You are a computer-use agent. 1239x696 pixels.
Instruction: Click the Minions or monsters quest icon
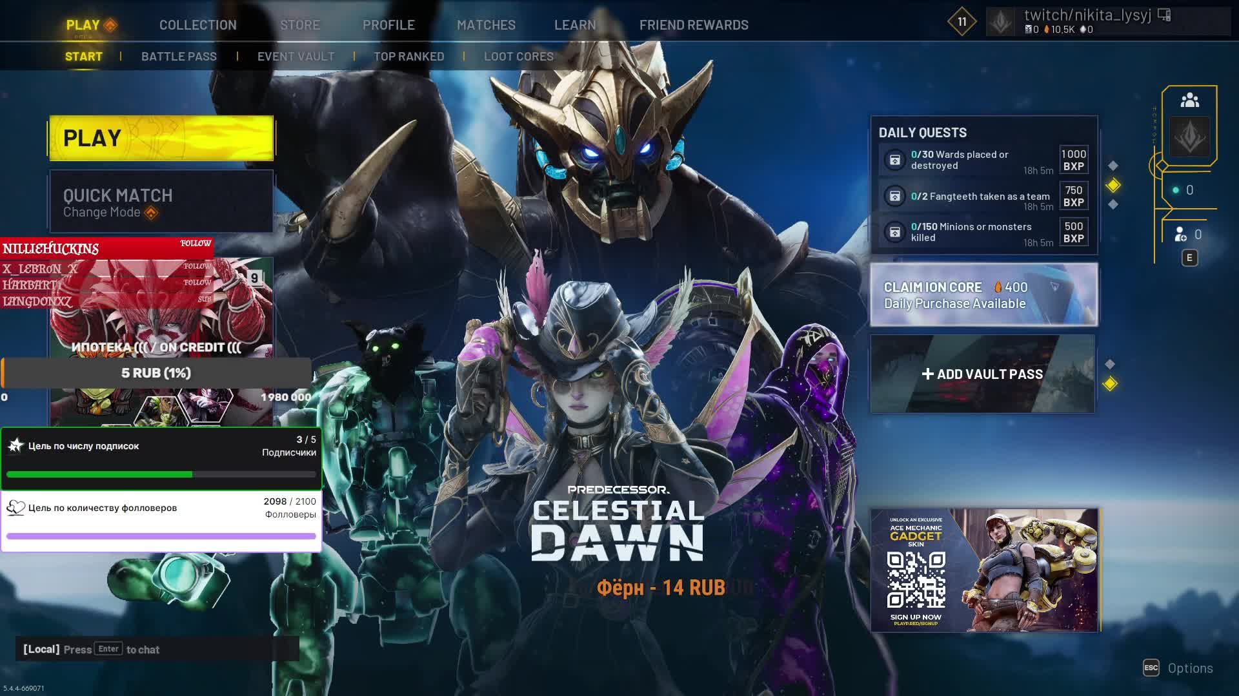pos(895,232)
